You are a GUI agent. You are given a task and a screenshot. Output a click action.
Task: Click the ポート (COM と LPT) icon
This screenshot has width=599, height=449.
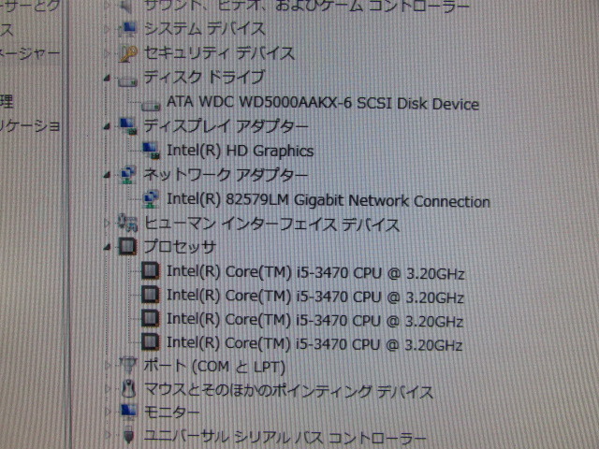(x=127, y=366)
